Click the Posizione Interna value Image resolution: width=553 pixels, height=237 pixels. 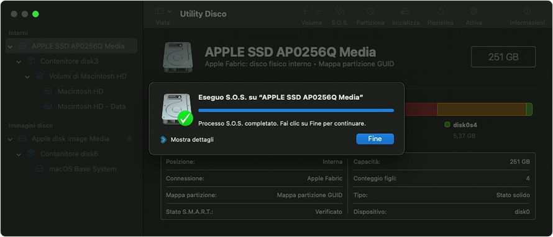pos(332,162)
